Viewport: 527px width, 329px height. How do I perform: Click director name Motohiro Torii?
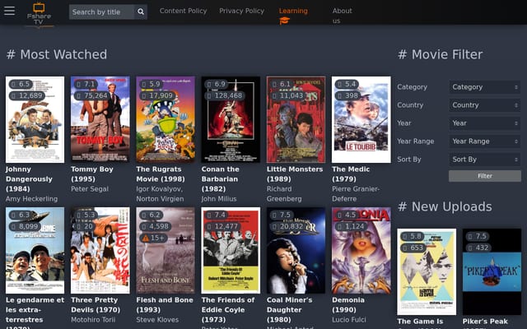point(93,320)
